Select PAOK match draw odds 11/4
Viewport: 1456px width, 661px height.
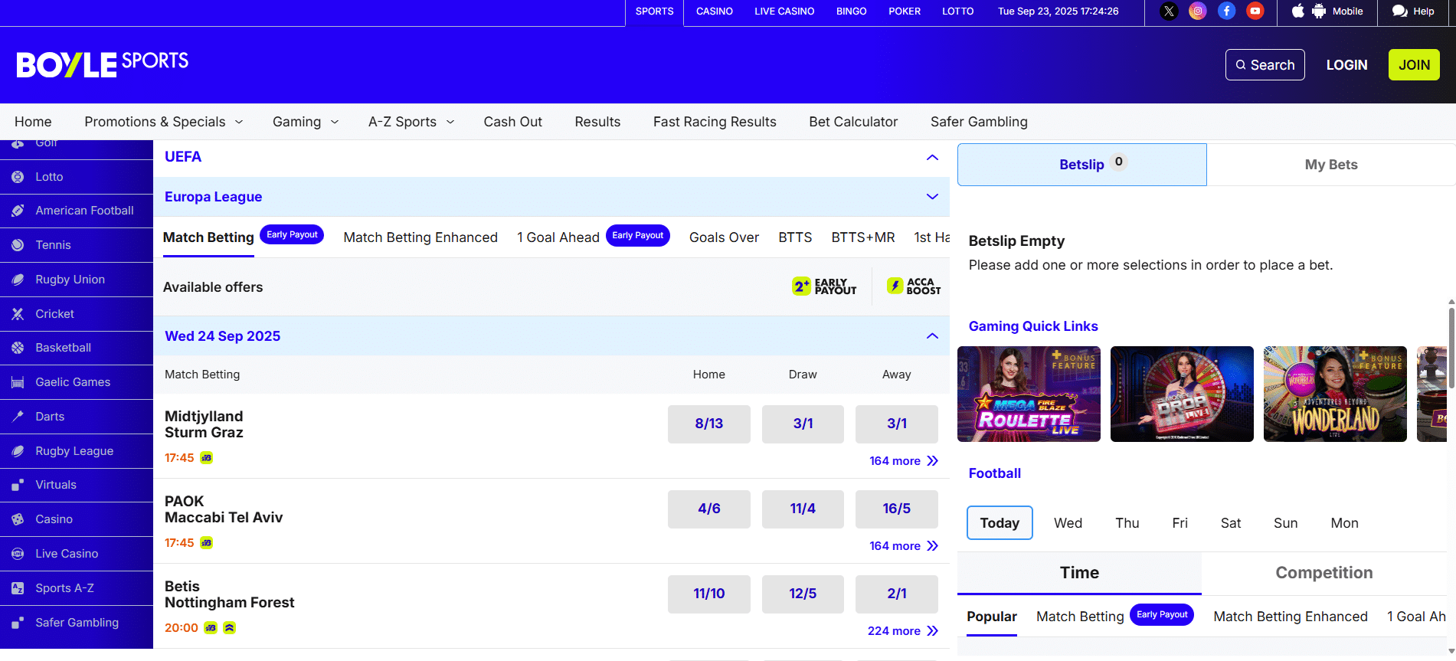[x=803, y=509]
